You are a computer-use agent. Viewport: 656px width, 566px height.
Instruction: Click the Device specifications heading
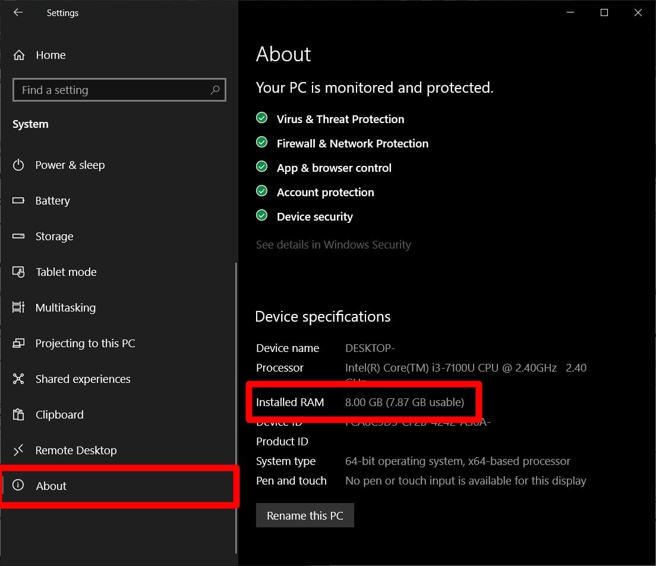point(323,317)
